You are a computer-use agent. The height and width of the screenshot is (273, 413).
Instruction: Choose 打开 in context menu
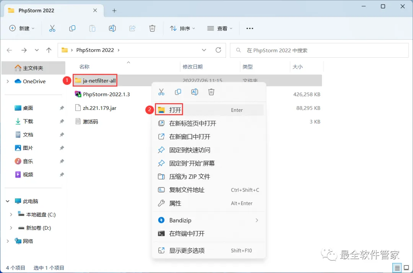pyautogui.click(x=209, y=110)
